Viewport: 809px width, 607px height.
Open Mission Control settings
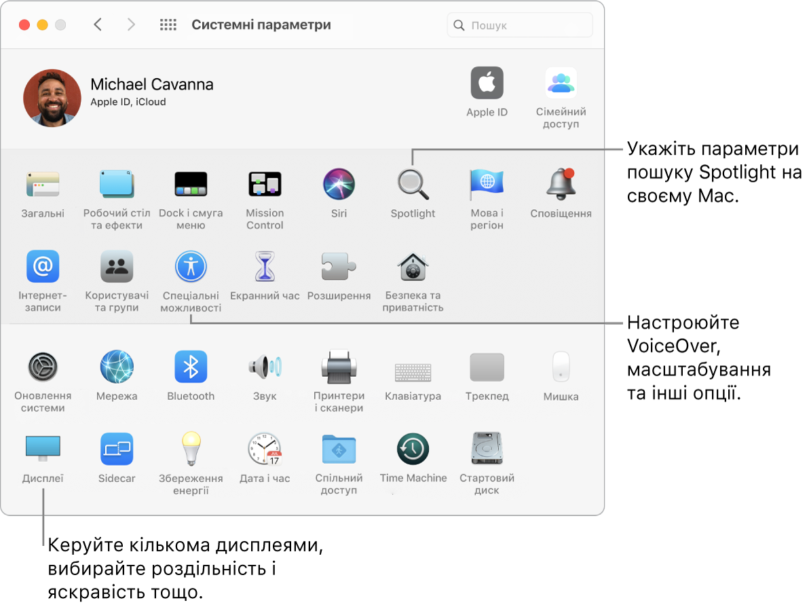(265, 184)
